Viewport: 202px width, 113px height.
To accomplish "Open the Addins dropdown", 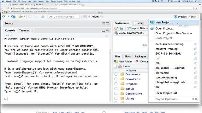I will pos(97,17).
